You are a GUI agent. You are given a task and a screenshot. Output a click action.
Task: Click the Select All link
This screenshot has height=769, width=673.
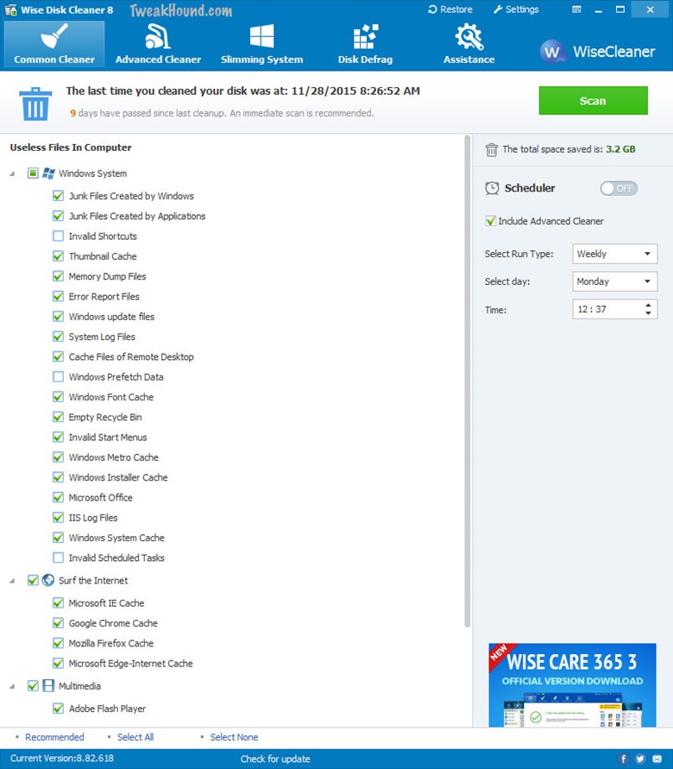point(135,737)
